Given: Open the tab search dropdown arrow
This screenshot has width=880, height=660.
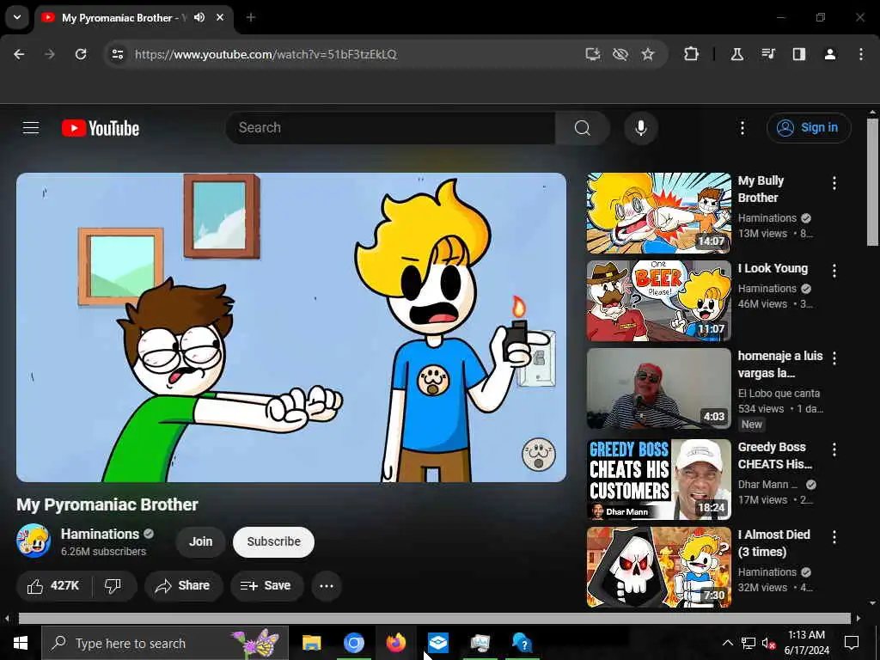Looking at the screenshot, I should point(17,17).
